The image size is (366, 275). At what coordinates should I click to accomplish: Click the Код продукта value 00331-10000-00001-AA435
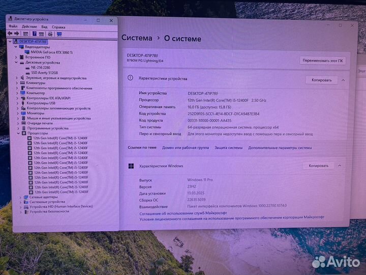coord(209,121)
